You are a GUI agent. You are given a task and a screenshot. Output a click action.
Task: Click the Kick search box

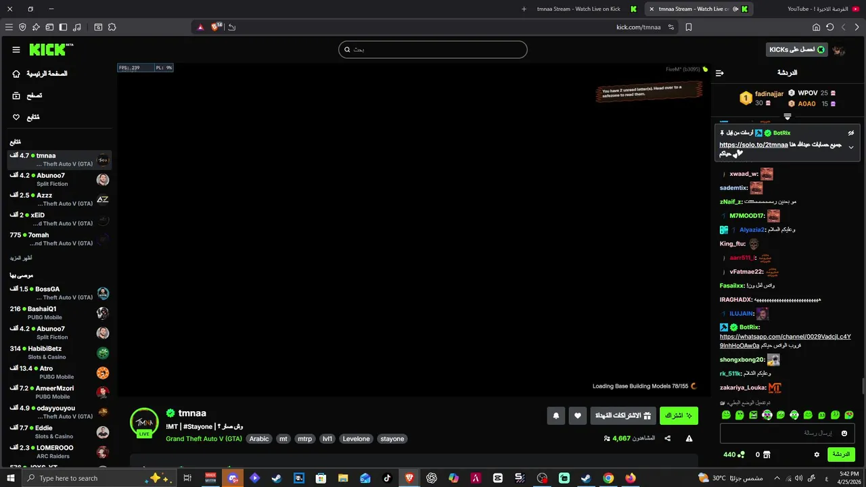click(433, 49)
